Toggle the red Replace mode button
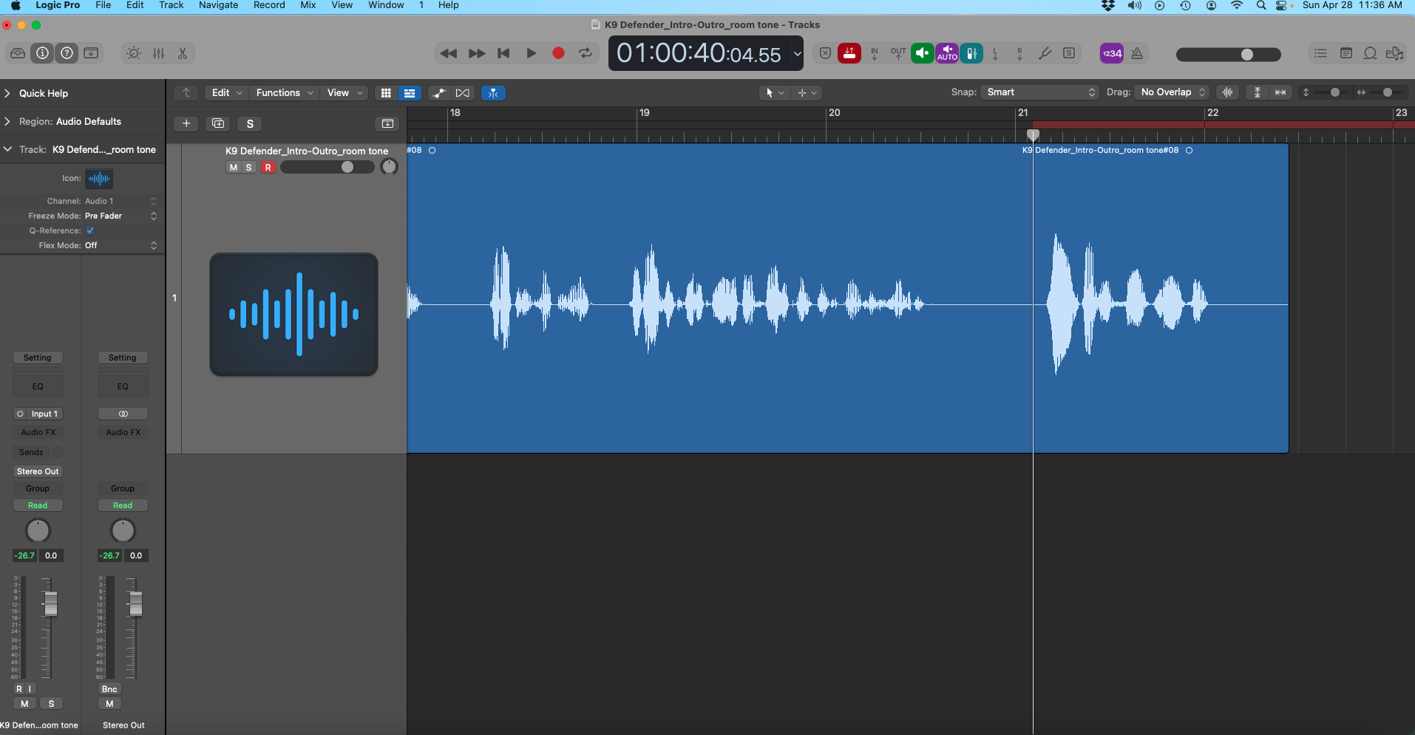 click(849, 53)
